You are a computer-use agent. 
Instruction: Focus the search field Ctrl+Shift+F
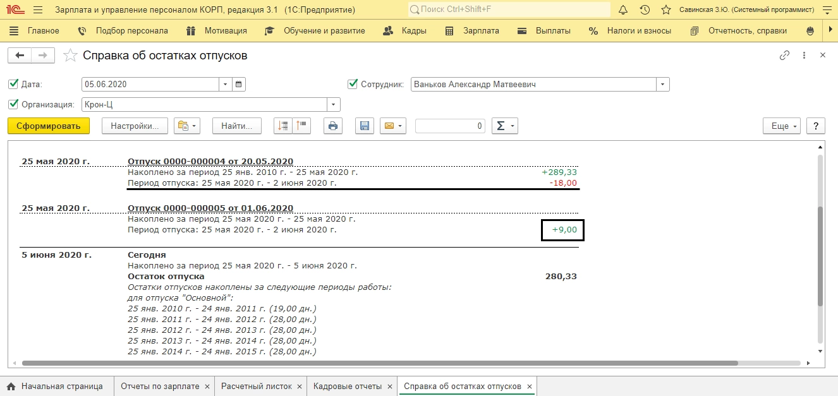(509, 10)
